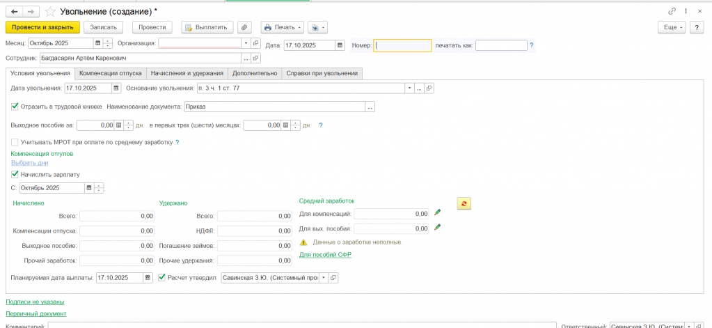
Task: Open calendar for Дата увольнения
Action: [116, 88]
